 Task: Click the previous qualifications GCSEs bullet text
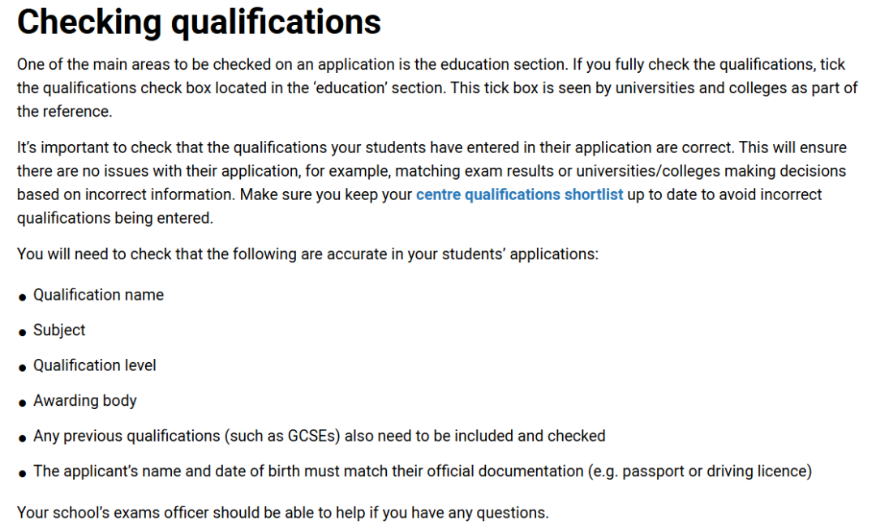[x=319, y=436]
